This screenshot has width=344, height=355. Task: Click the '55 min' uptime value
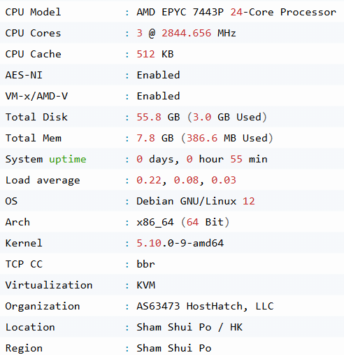(x=249, y=159)
